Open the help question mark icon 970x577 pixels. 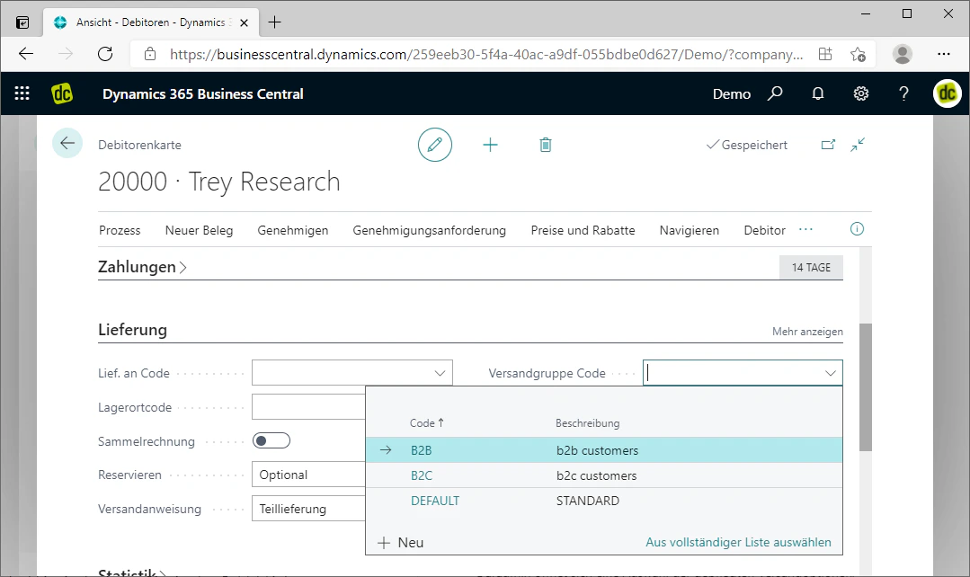903,93
